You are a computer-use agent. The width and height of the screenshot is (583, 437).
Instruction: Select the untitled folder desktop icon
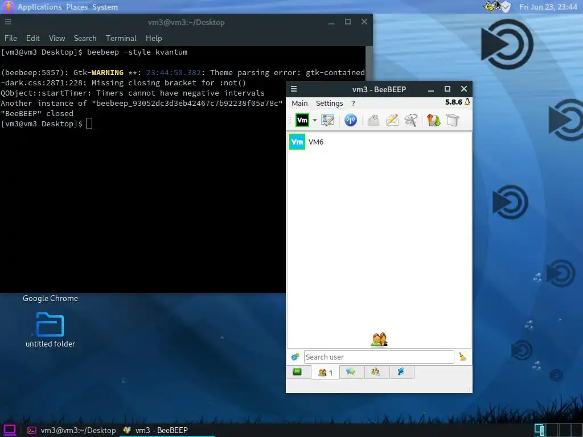coord(50,329)
